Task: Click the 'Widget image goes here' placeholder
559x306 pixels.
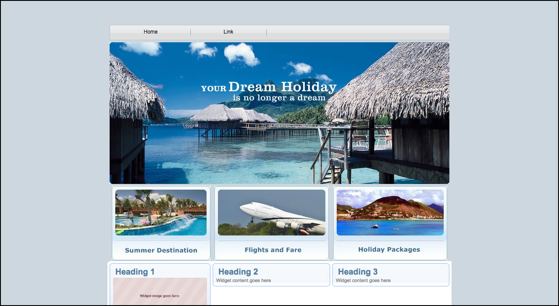Action: [159, 296]
